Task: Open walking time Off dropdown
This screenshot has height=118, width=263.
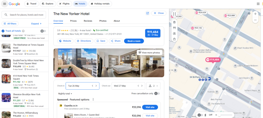Action: [x=212, y=115]
